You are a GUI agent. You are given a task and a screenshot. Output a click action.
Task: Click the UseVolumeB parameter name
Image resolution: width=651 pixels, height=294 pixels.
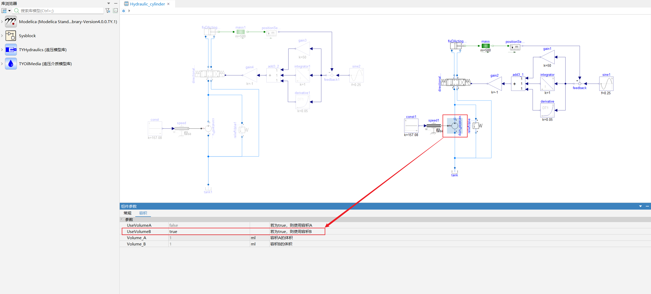139,231
